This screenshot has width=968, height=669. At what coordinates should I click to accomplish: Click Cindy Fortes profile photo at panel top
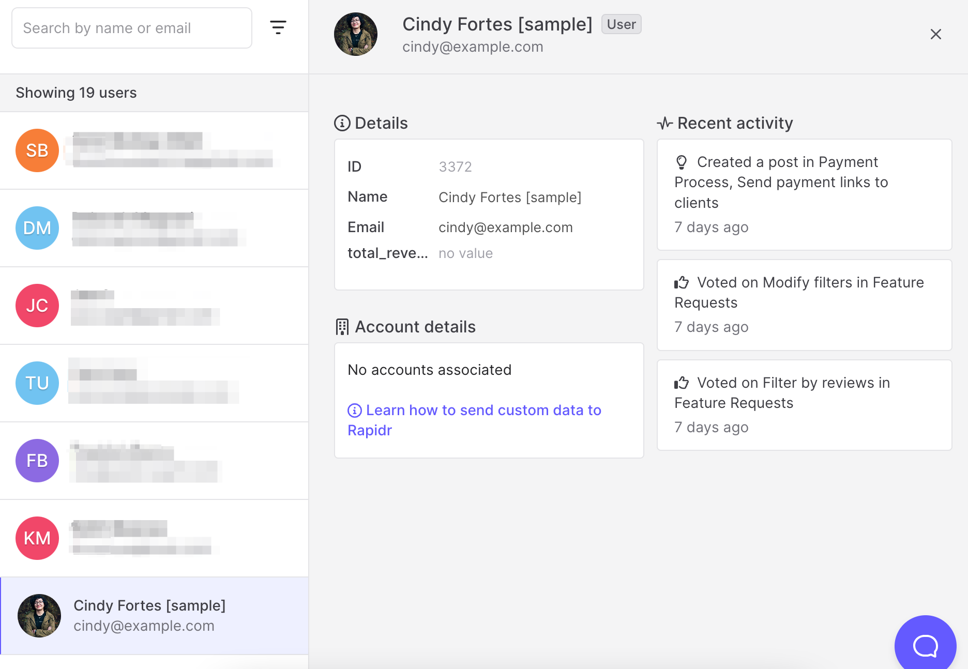(356, 34)
